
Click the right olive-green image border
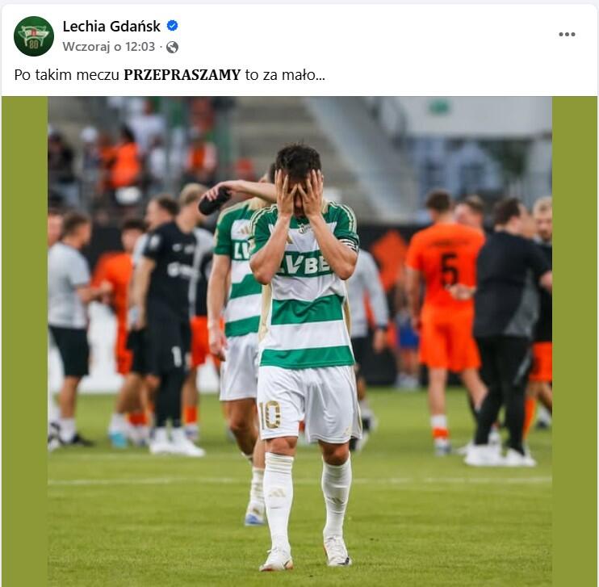pos(574,342)
